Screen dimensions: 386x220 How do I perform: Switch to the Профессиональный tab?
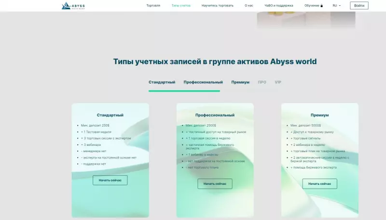click(x=203, y=82)
